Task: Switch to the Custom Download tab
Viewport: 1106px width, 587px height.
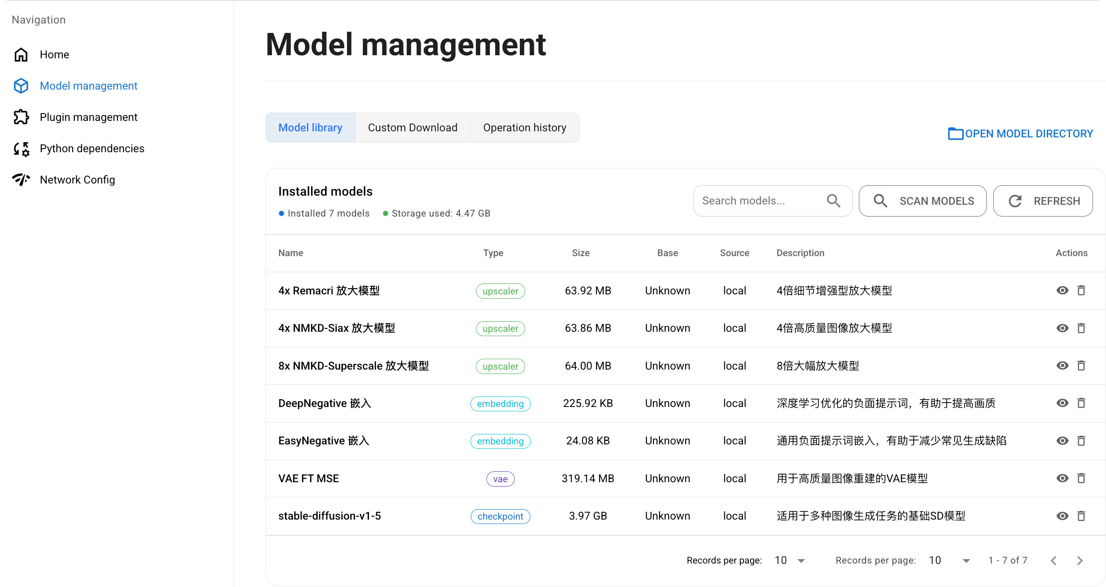Action: tap(412, 127)
